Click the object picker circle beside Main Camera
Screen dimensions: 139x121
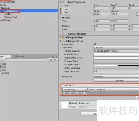[x=86, y=93]
